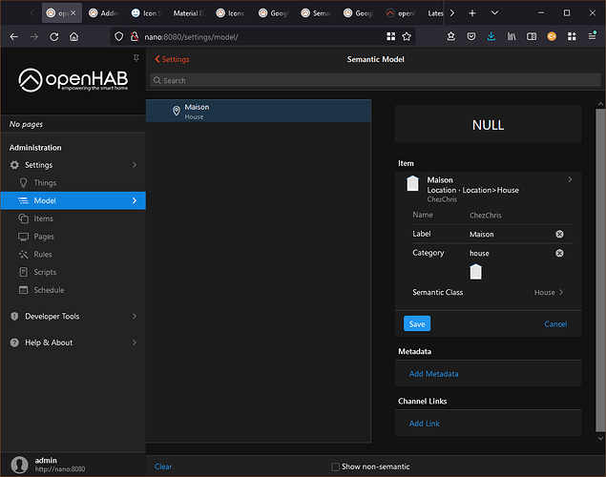Viewport: 606px width, 477px height.
Task: Clear the Label field using its X icon
Action: (559, 234)
